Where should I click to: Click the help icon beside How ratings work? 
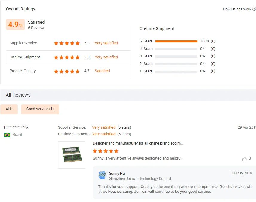click(x=254, y=9)
